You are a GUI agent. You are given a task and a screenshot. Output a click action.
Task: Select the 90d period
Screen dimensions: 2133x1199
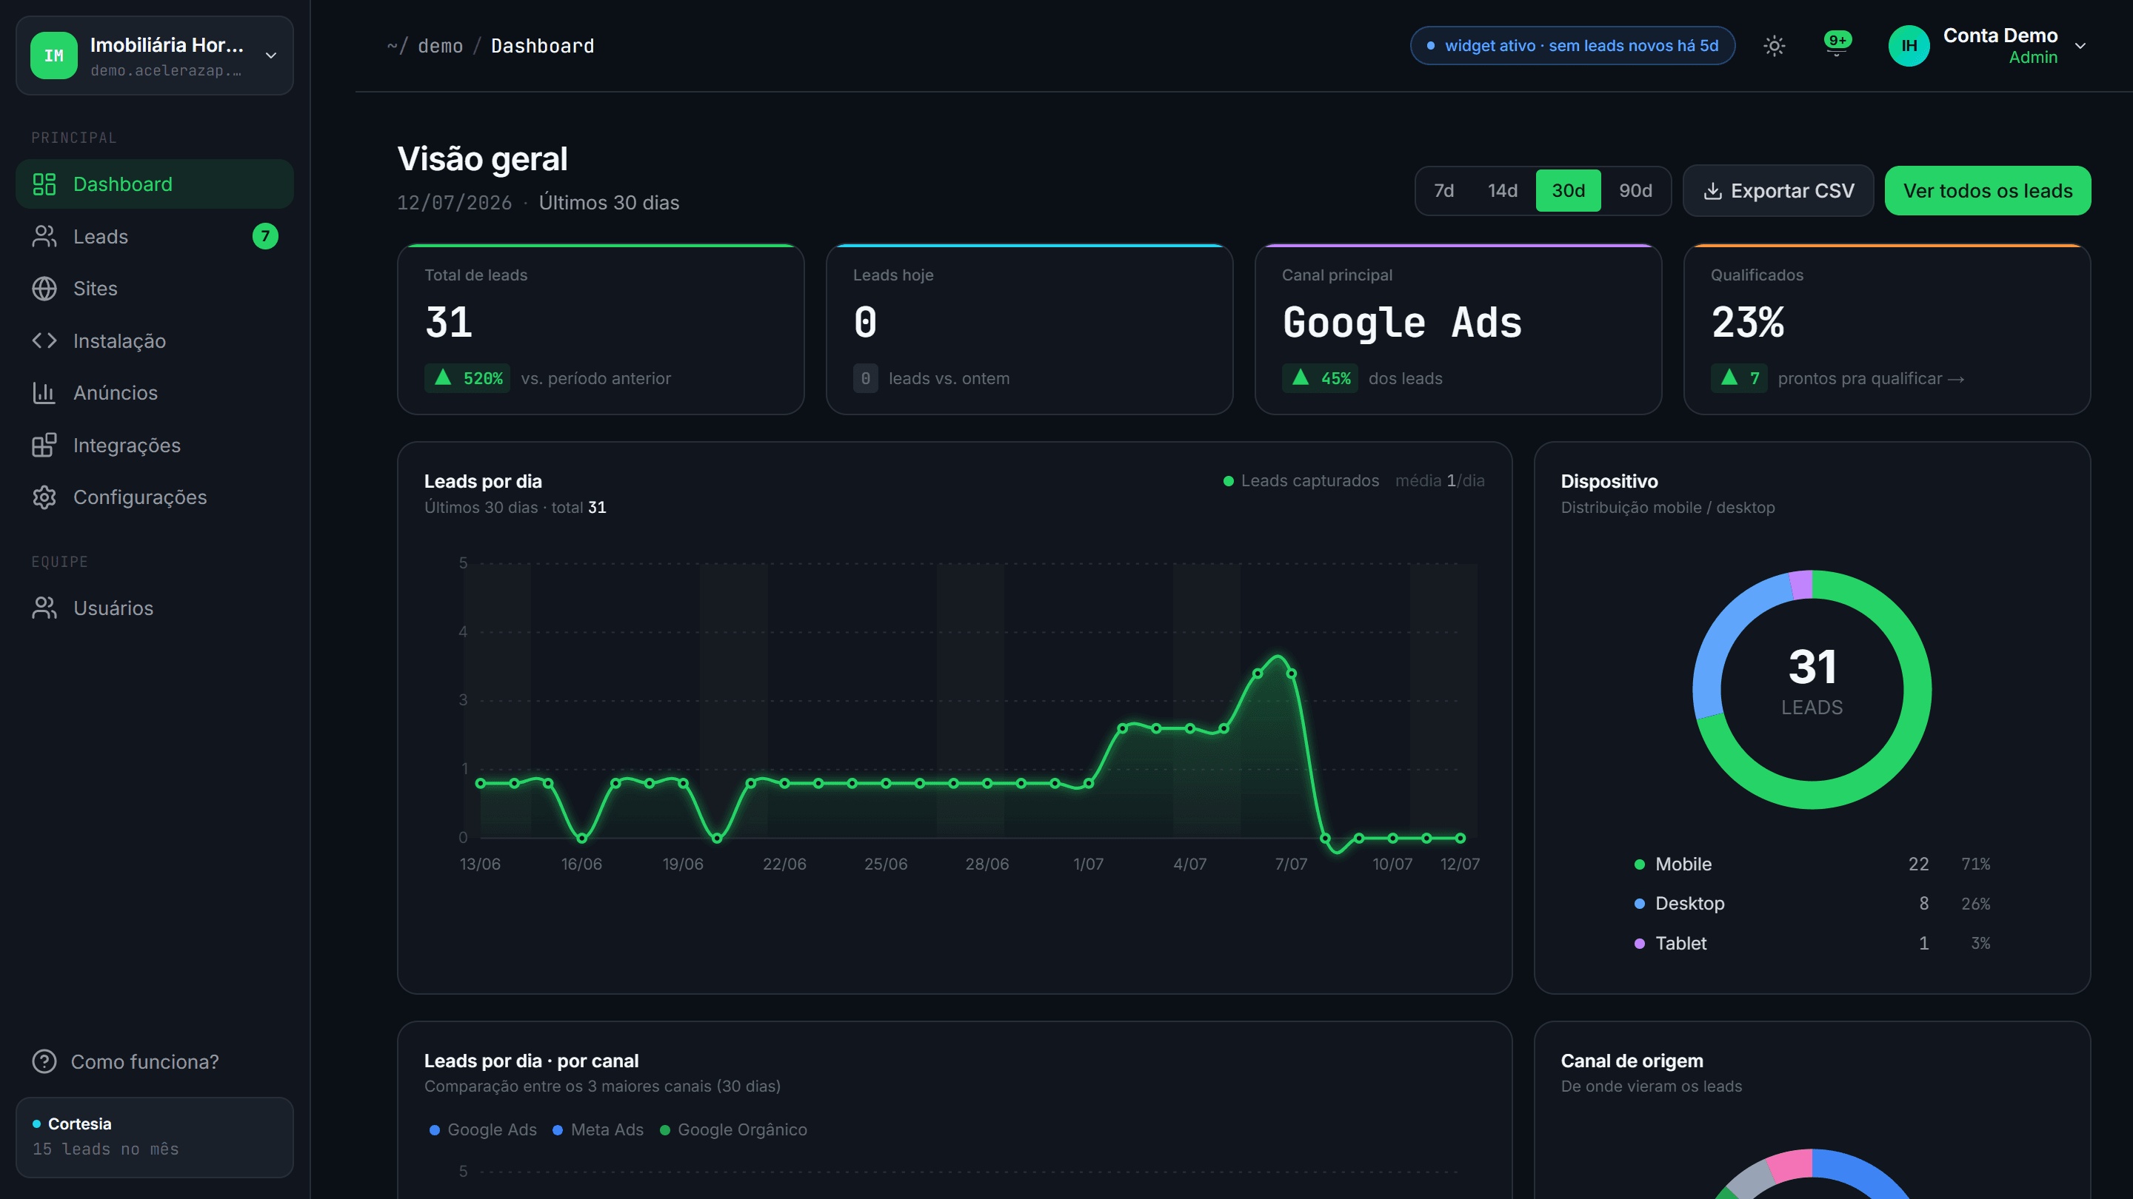pos(1635,191)
